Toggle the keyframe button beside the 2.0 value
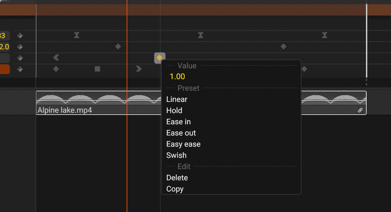 coord(20,47)
